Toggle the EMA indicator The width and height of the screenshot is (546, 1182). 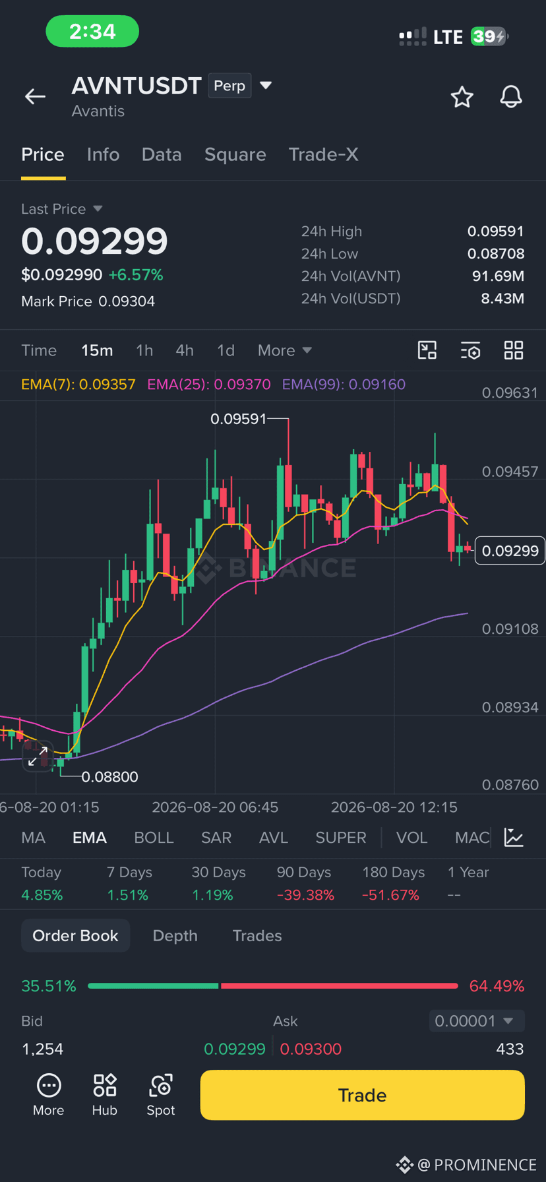click(x=90, y=838)
